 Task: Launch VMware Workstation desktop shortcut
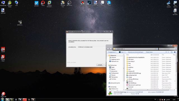(50, 4)
